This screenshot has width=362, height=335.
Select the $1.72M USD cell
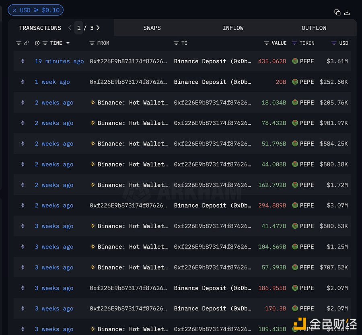337,185
